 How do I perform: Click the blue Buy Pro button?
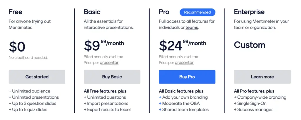187,77
